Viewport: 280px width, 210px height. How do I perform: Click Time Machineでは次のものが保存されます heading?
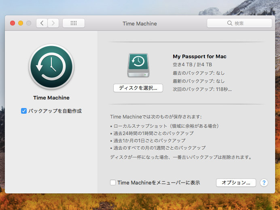156,117
